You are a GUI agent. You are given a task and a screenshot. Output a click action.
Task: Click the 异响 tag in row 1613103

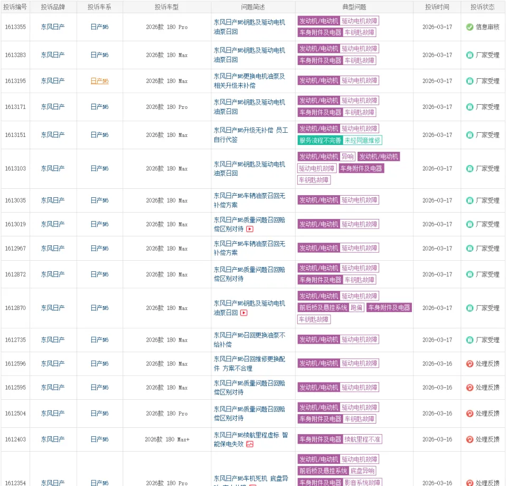coord(348,157)
